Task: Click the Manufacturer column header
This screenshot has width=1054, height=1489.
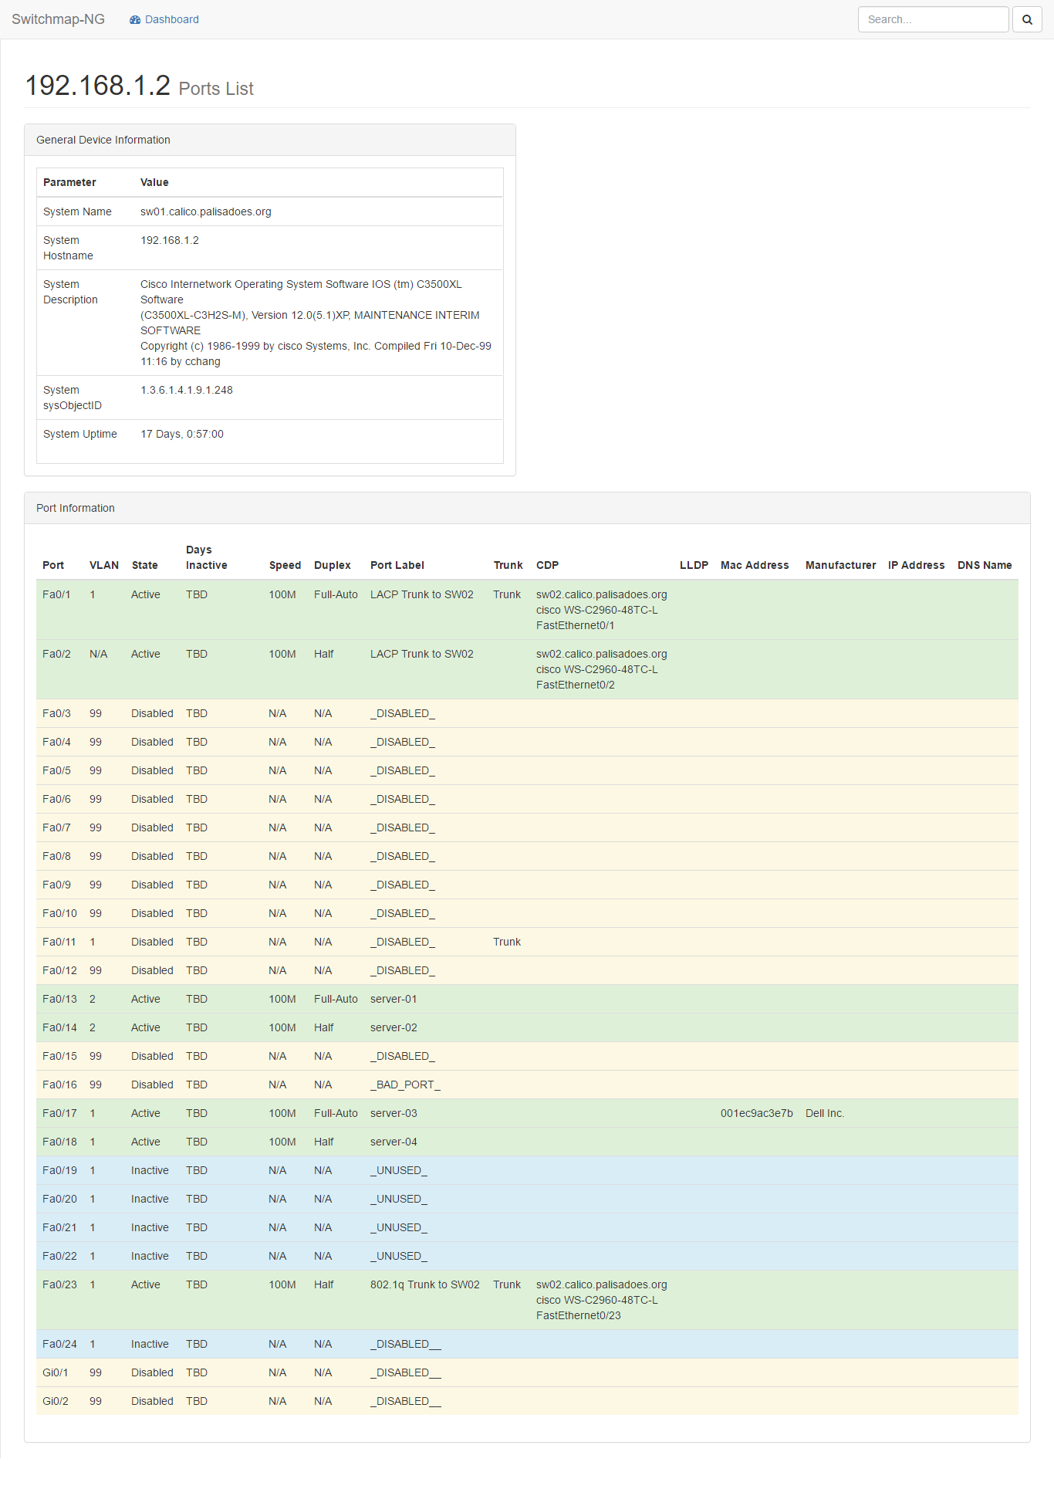Action: (x=841, y=565)
